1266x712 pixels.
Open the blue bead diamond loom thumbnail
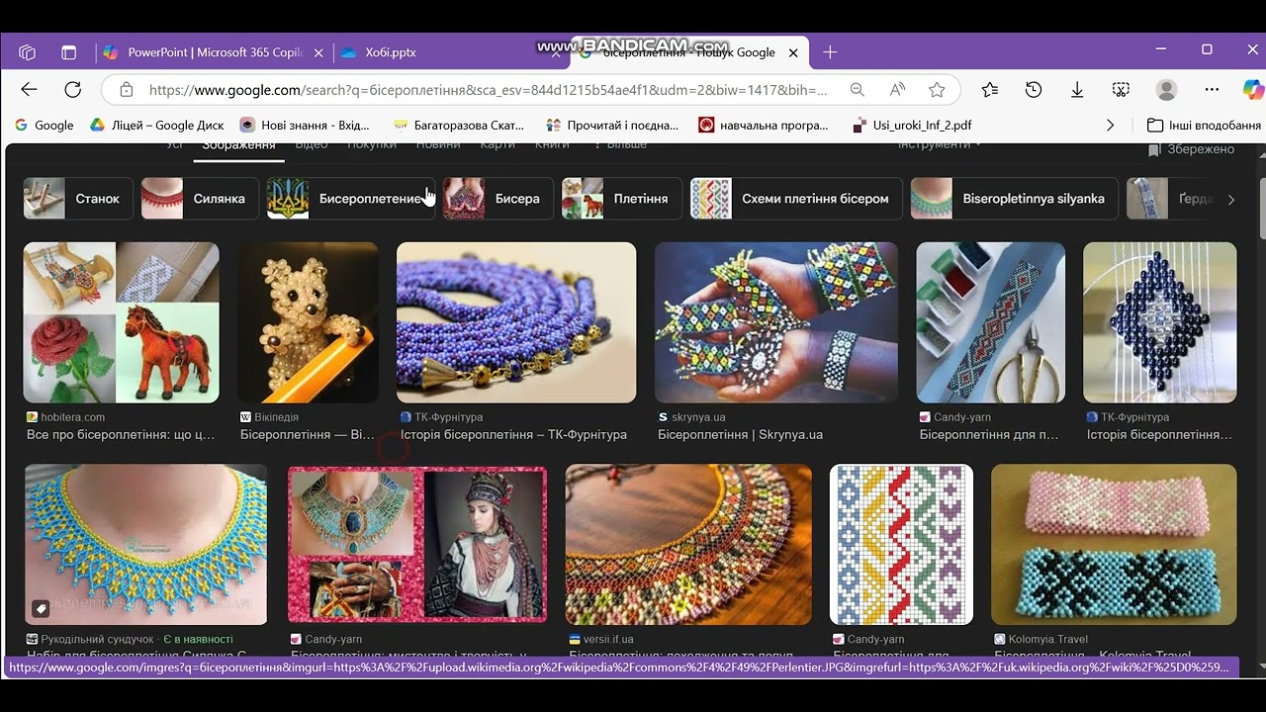coord(1159,322)
